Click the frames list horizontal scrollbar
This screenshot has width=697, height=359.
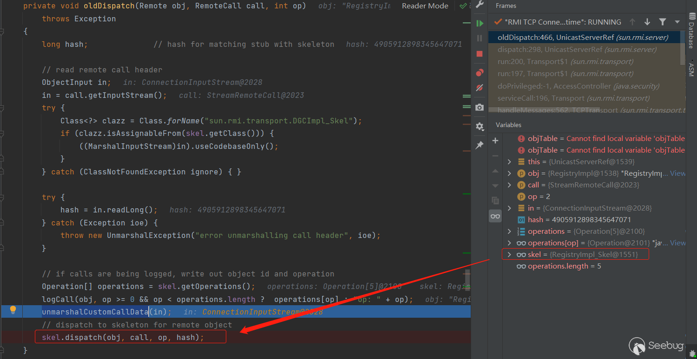pos(545,110)
